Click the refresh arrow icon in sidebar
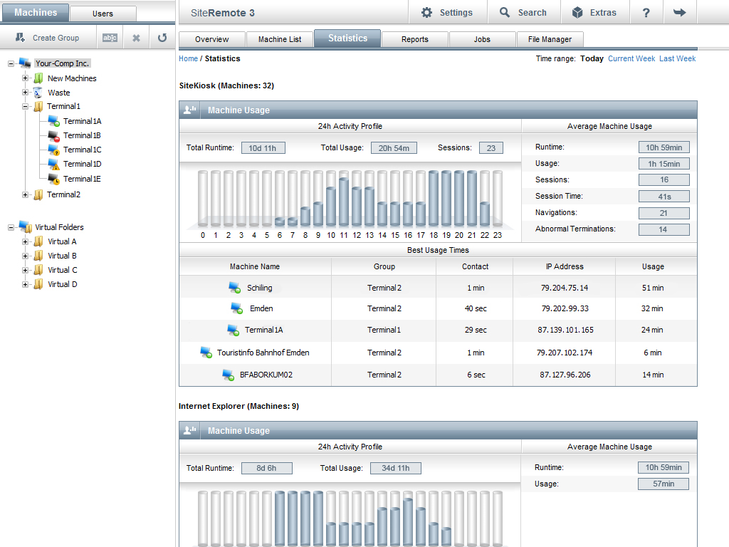 [162, 38]
